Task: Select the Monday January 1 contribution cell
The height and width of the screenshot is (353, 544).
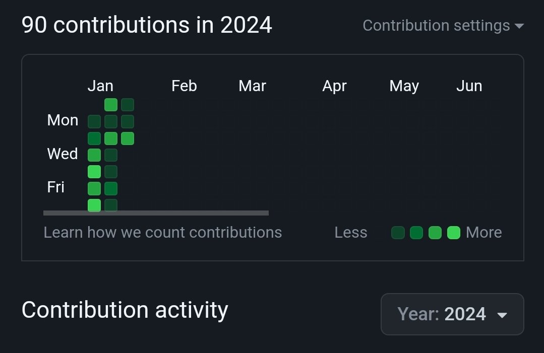Action: pyautogui.click(x=94, y=121)
